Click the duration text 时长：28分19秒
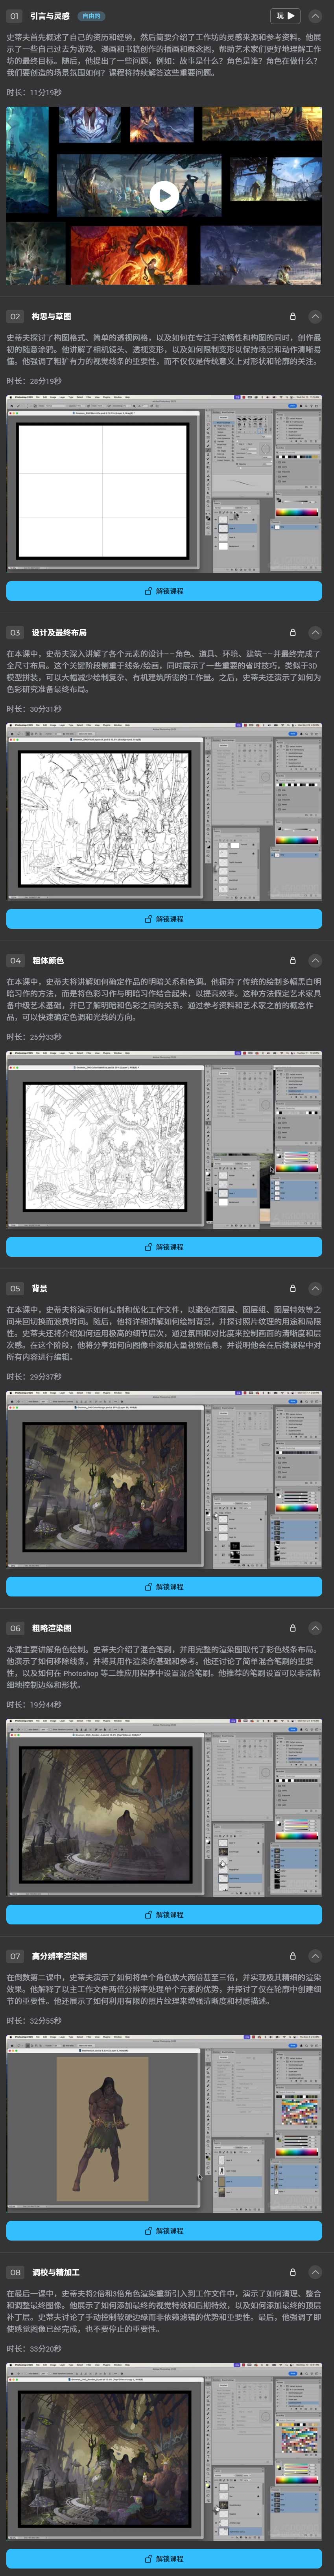334x2576 pixels. click(34, 381)
